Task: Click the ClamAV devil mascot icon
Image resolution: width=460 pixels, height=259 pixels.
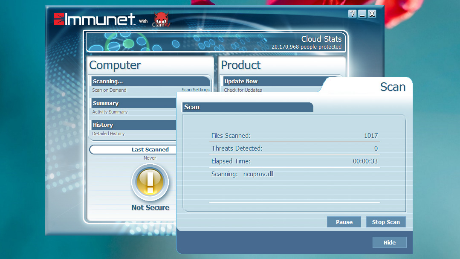Action: (161, 19)
